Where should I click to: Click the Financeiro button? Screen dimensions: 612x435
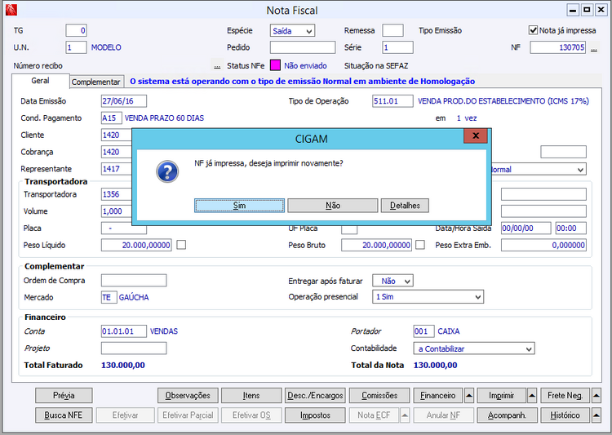438,396
